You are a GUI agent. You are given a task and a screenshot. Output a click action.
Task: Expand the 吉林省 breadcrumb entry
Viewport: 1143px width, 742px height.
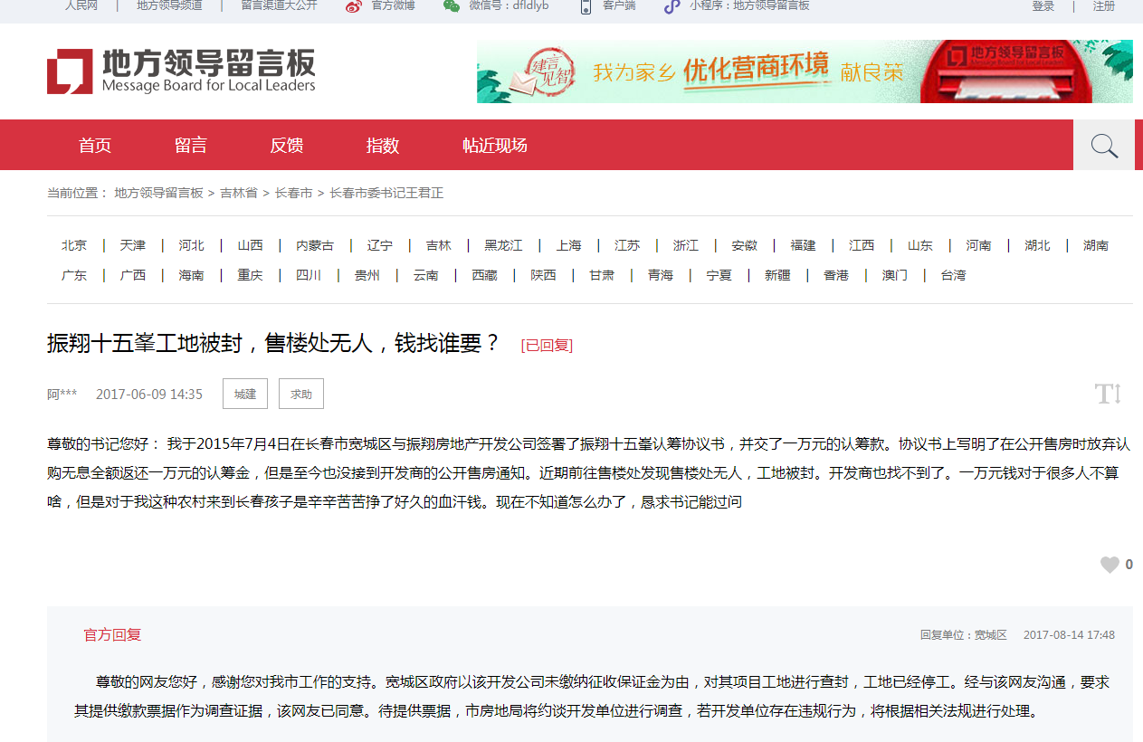(x=237, y=193)
